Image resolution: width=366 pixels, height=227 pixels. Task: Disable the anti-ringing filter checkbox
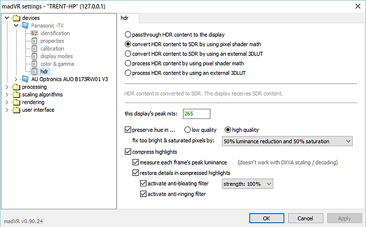pos(143,194)
